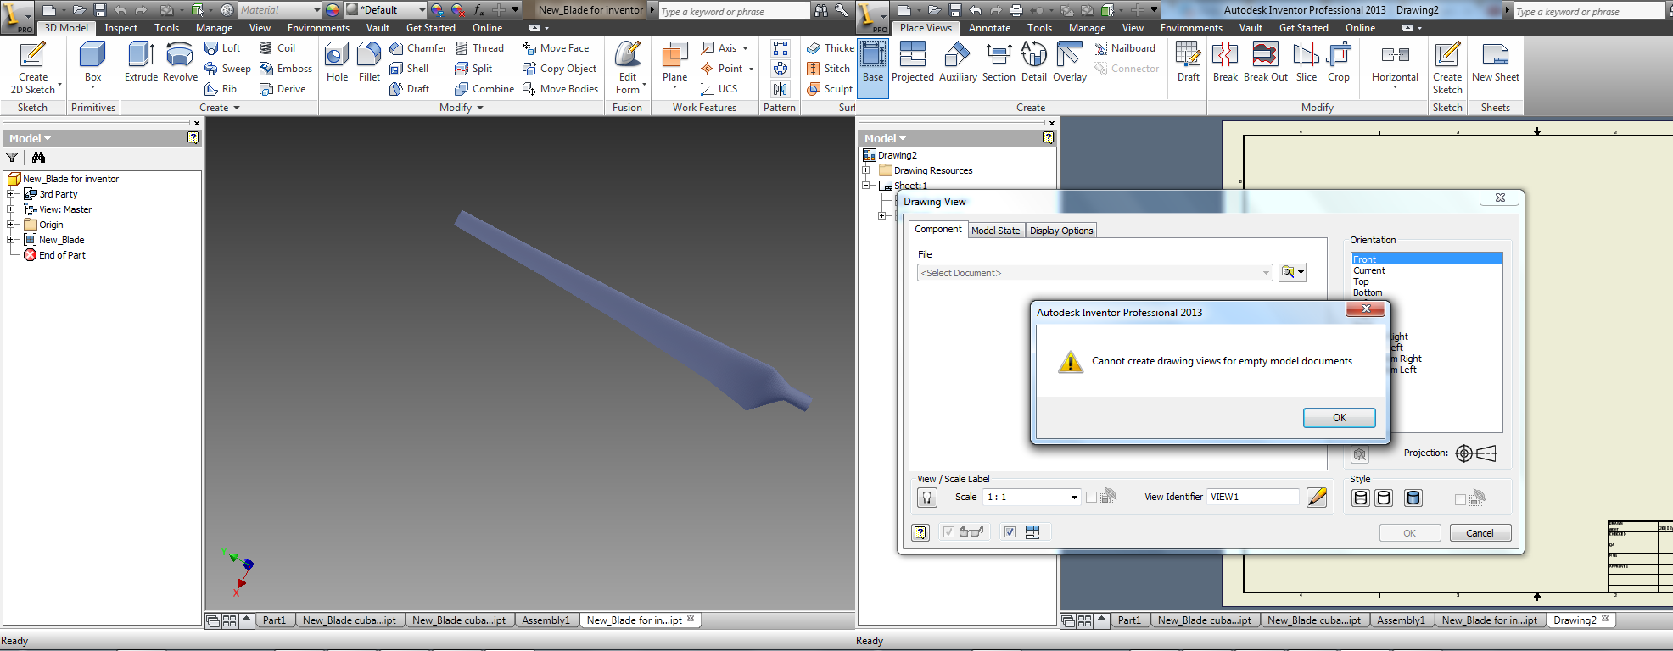The width and height of the screenshot is (1673, 651).
Task: Click OK in the warning message box
Action: point(1339,418)
